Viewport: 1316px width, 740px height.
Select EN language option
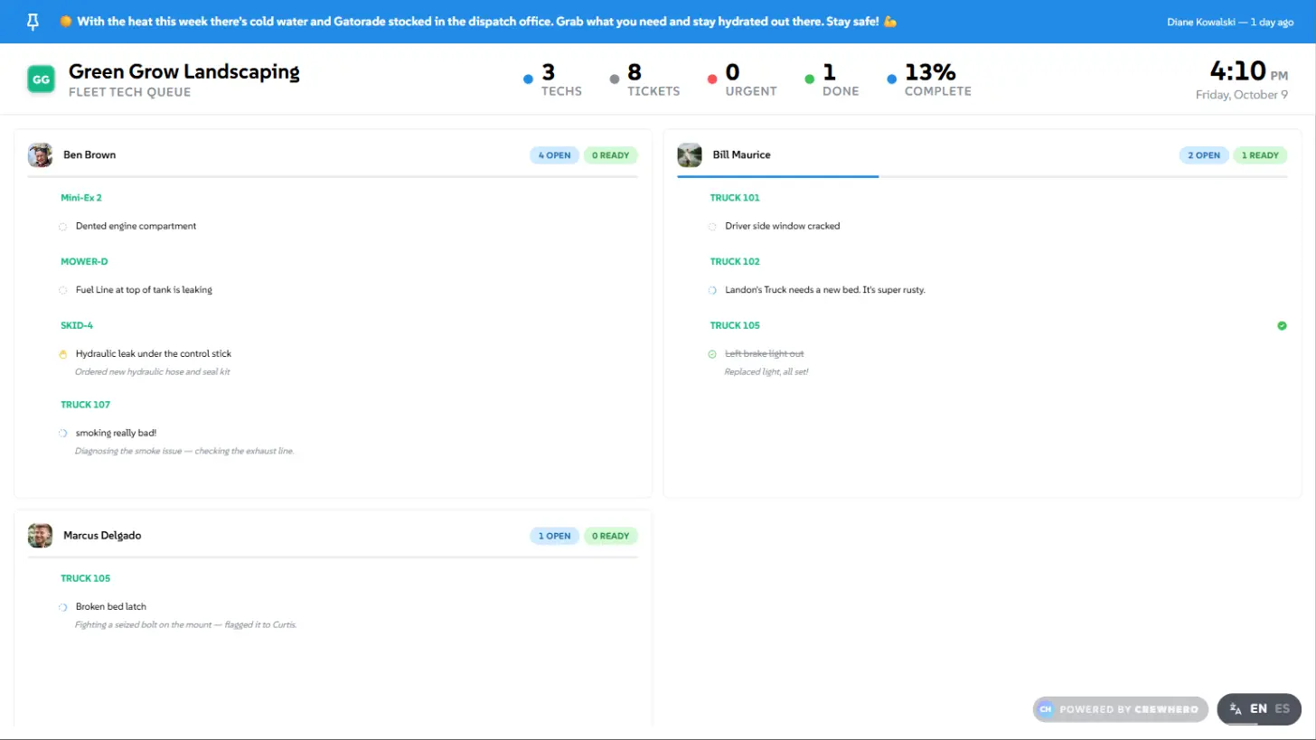1258,709
